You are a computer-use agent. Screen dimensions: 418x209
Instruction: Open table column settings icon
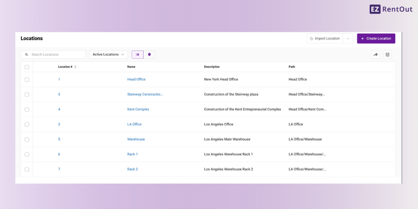388,55
